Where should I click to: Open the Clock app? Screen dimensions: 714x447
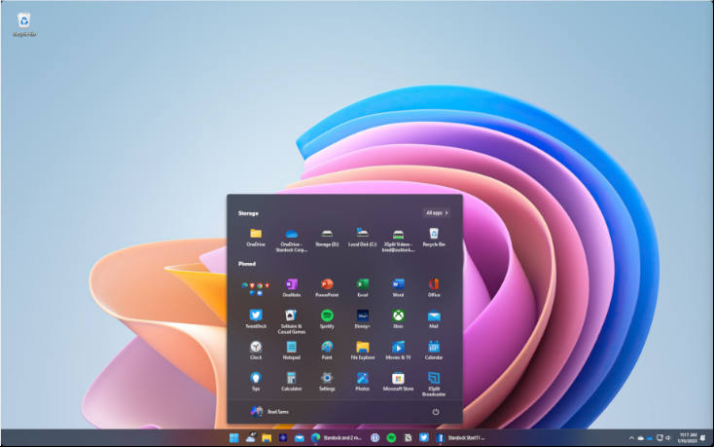tap(256, 351)
